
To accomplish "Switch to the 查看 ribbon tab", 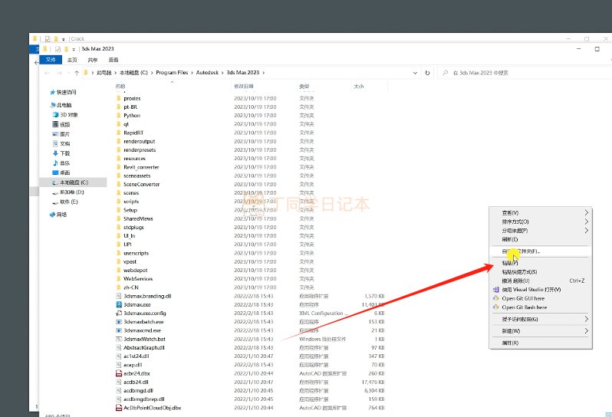I will point(114,60).
